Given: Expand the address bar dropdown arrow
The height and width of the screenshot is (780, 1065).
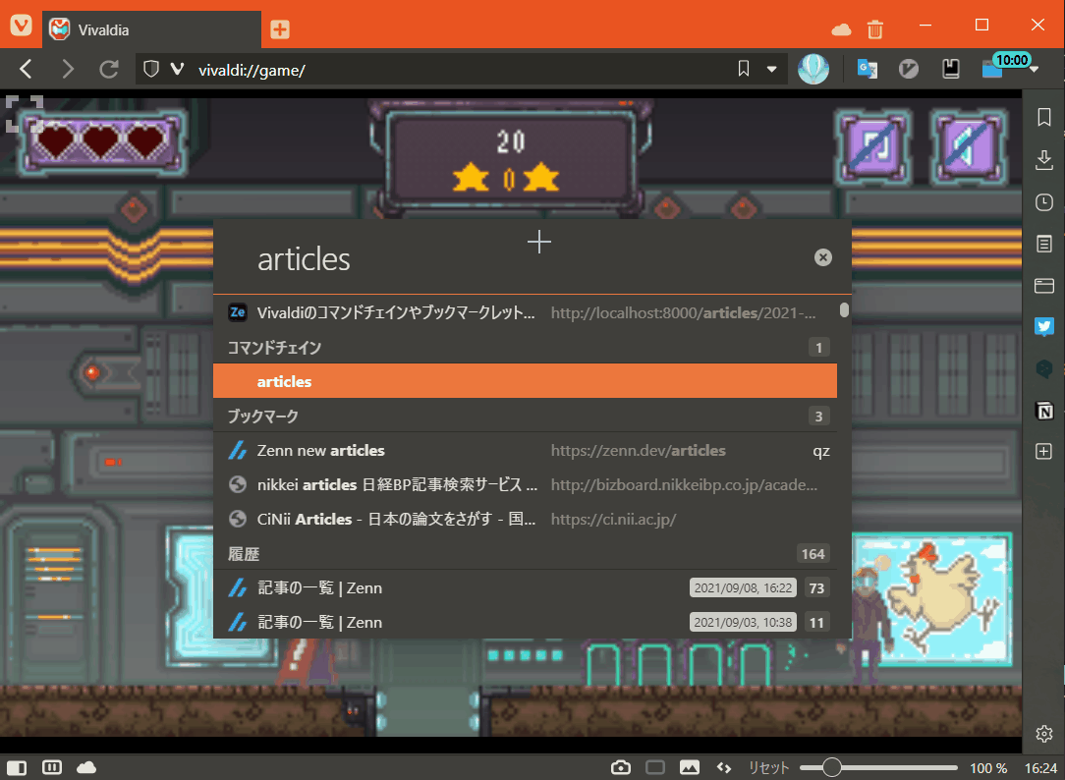Looking at the screenshot, I should [x=771, y=69].
